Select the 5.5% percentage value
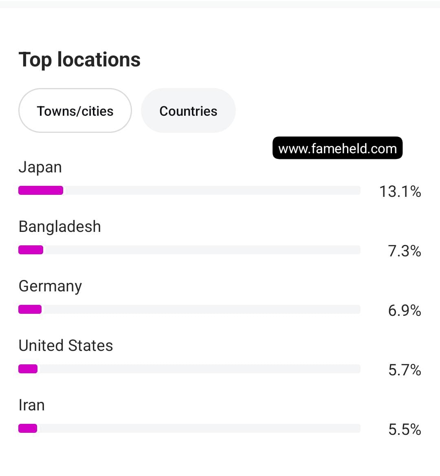This screenshot has height=476, width=440. [404, 429]
